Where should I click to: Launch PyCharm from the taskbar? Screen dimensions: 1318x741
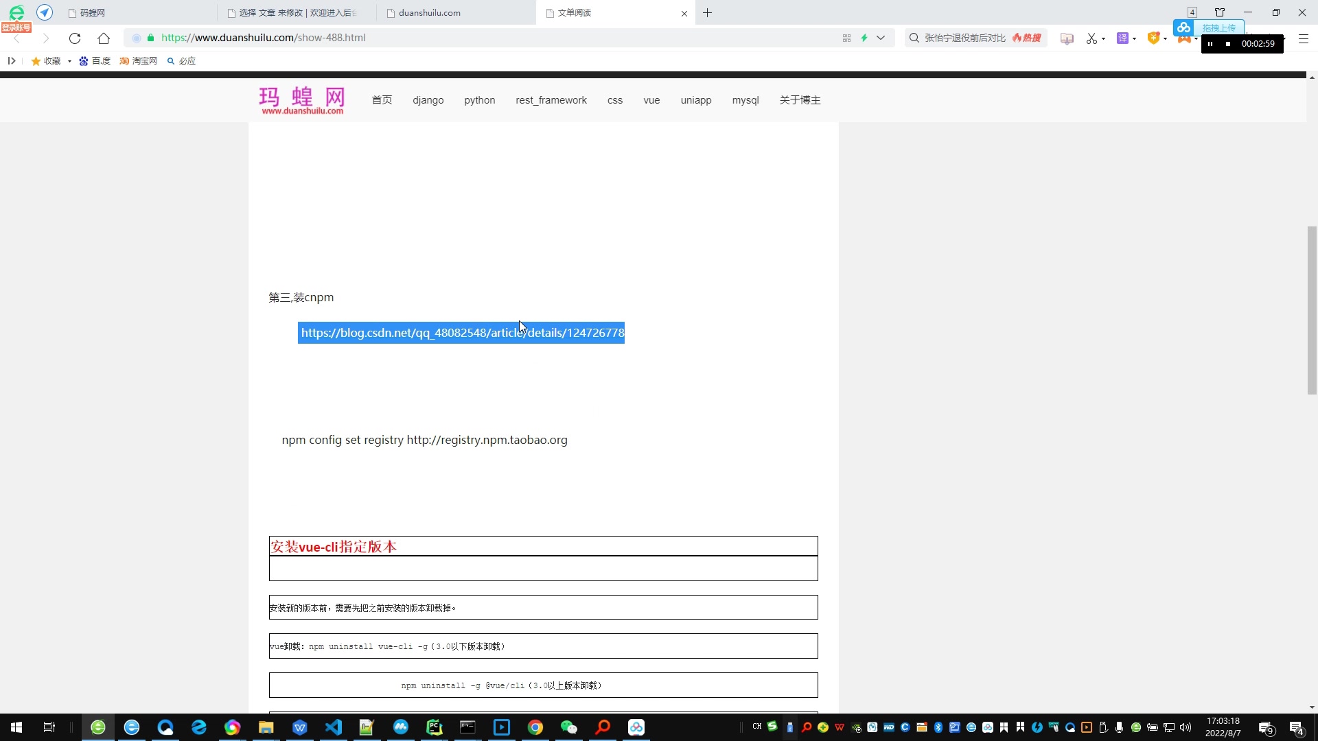coord(434,727)
